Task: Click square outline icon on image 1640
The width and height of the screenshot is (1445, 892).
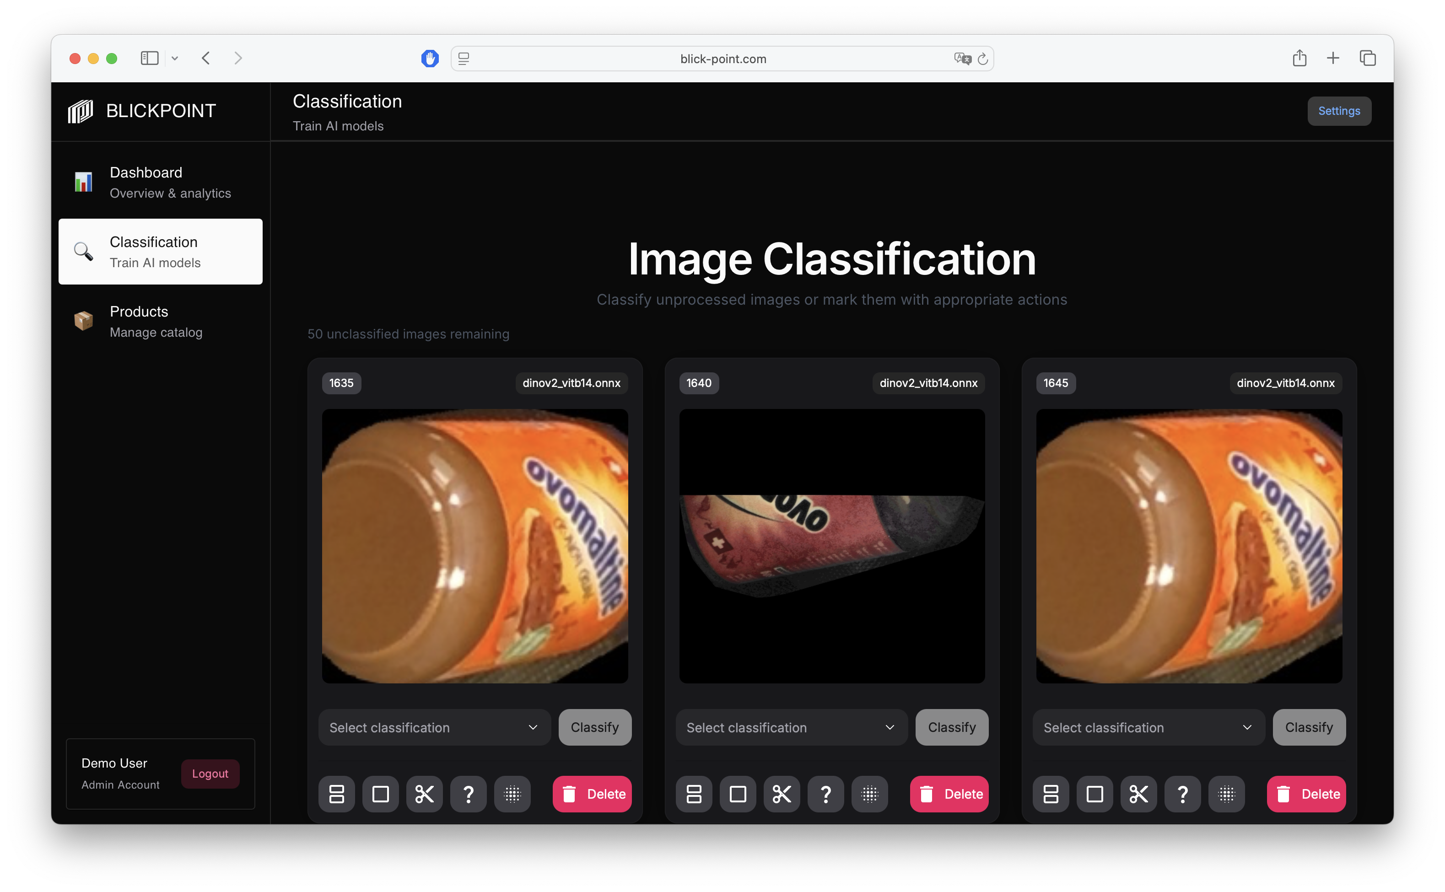Action: 738,794
